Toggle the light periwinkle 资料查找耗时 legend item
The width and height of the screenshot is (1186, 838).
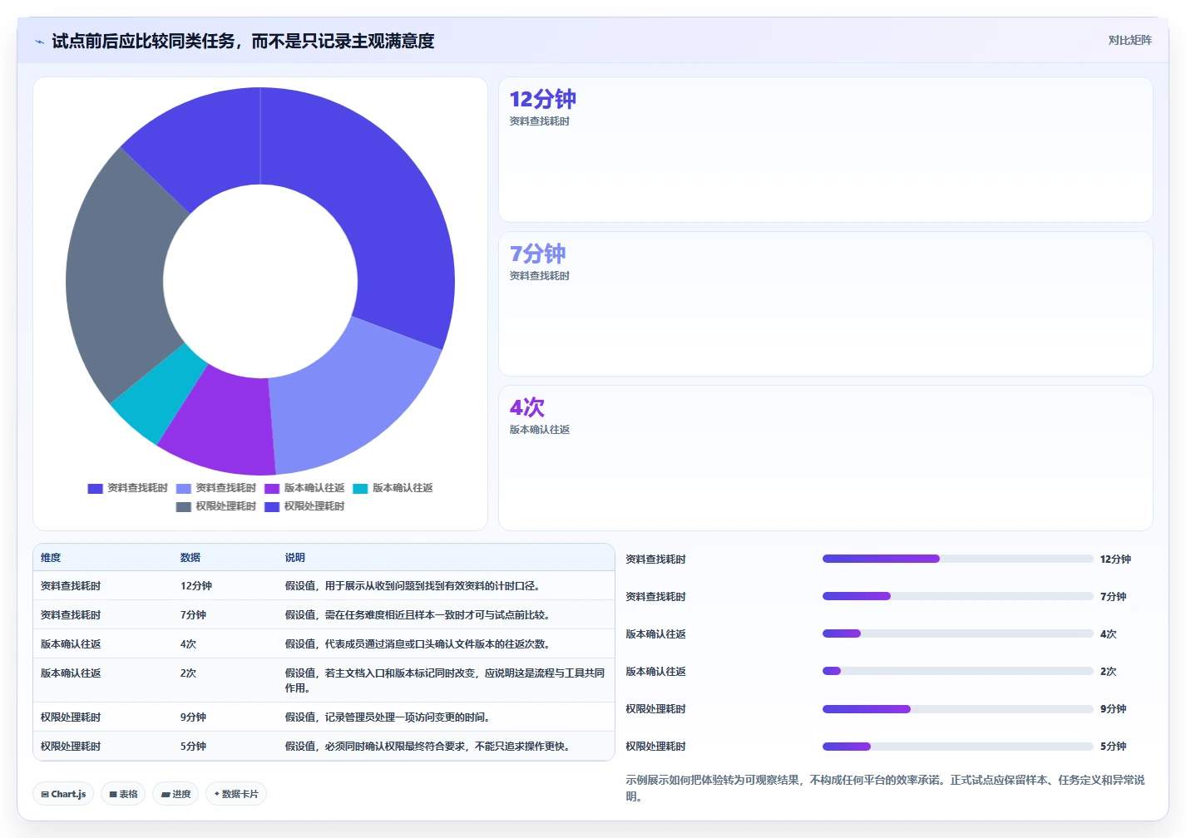coord(216,488)
